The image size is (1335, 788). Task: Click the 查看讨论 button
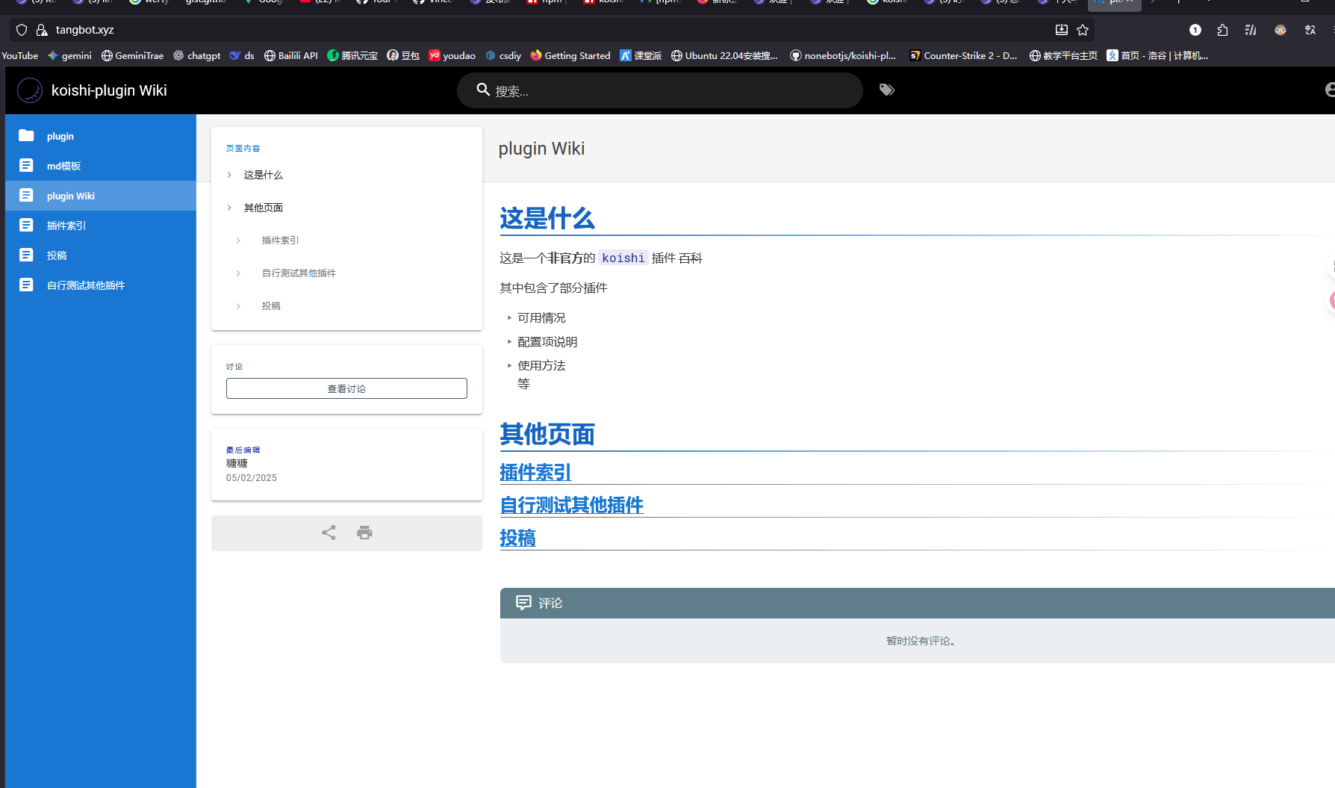click(346, 388)
